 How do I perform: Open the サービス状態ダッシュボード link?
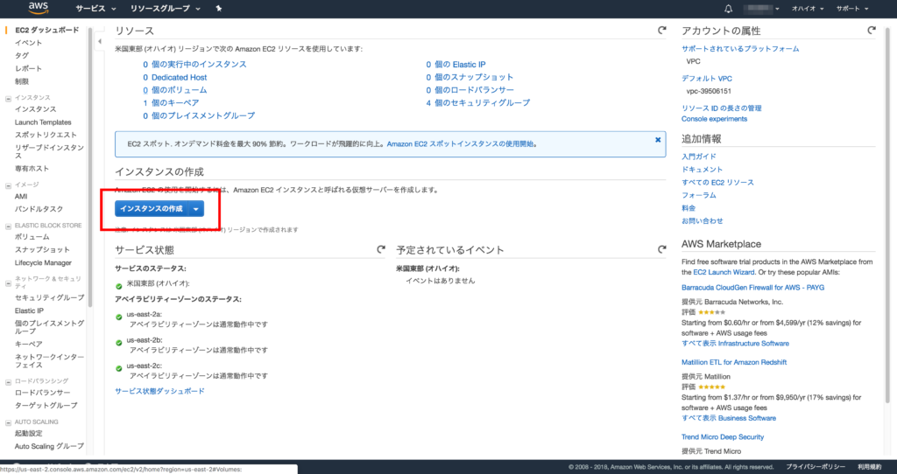click(159, 391)
